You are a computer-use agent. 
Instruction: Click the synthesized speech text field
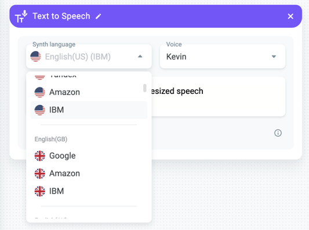(218, 97)
